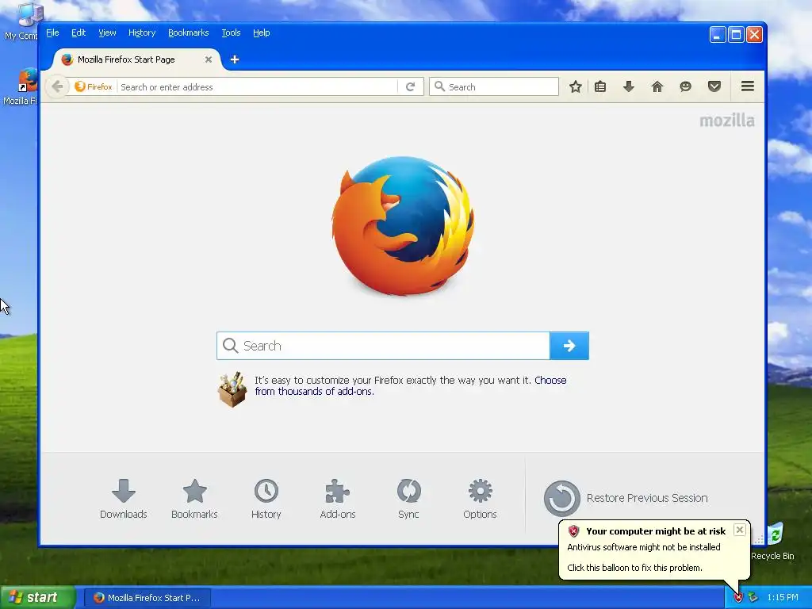Open Downloads from start page shortcuts
The width and height of the screenshot is (812, 609).
click(123, 500)
